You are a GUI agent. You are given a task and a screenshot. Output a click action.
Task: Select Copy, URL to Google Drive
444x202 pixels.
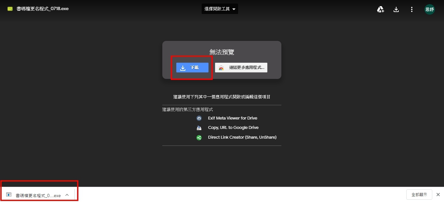[x=233, y=128]
